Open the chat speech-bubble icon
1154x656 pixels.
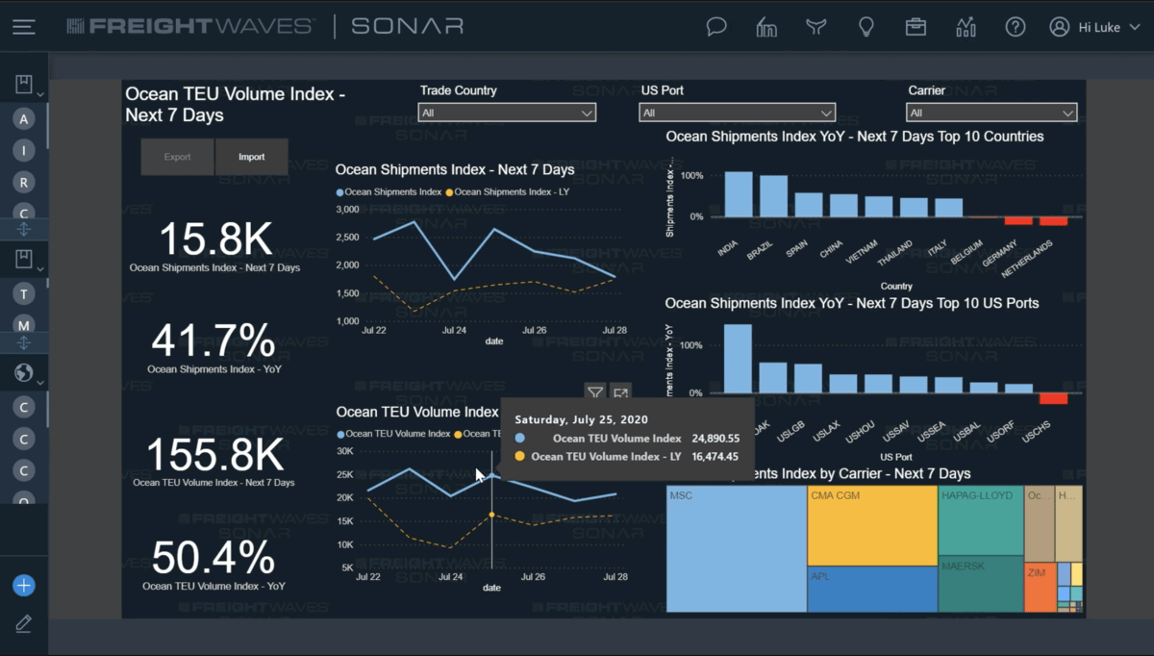[x=716, y=27]
